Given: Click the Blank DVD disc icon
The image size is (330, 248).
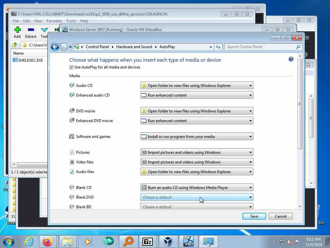Looking at the screenshot, I should (x=72, y=197).
